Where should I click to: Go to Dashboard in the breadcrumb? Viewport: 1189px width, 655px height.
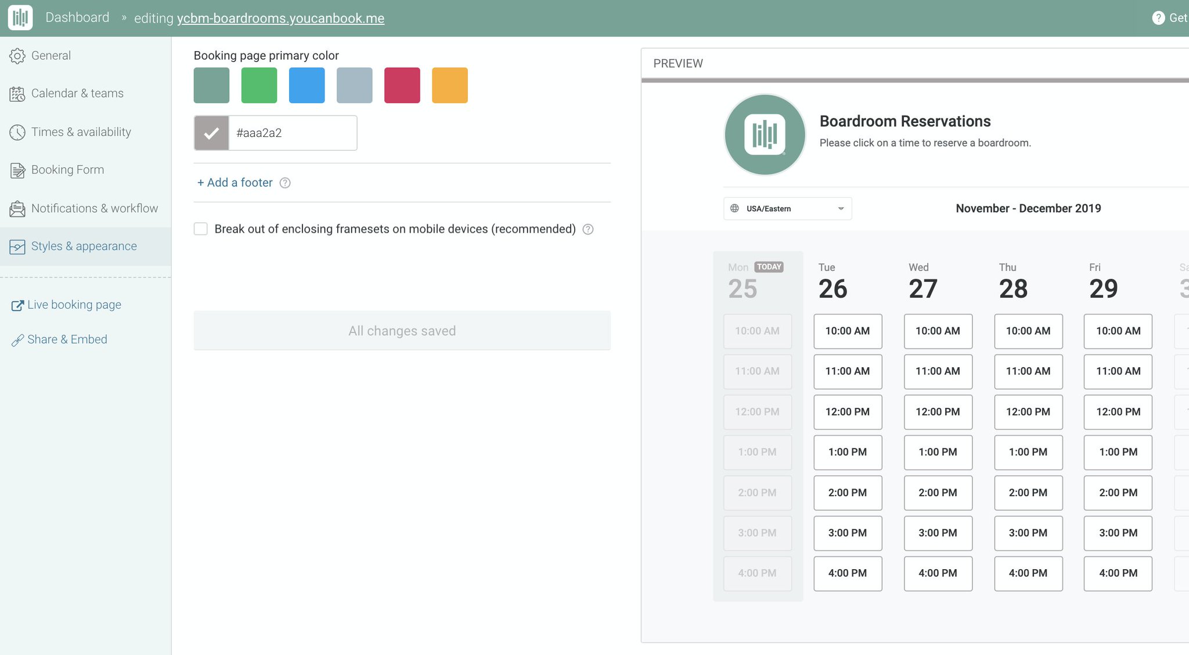pyautogui.click(x=77, y=17)
